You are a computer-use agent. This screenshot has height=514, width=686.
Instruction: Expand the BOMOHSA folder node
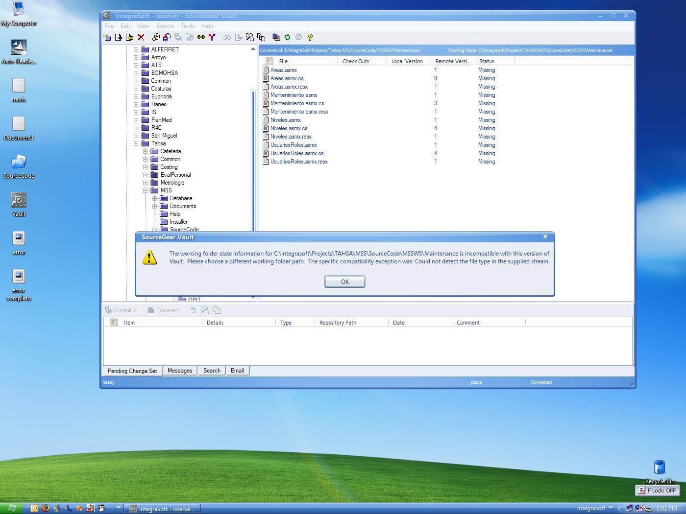coord(136,73)
